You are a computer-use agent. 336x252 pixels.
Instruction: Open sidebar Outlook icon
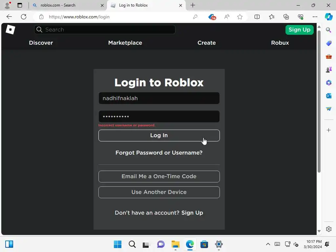coord(328,96)
